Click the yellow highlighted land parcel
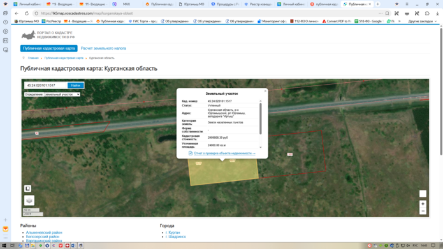The image size is (443, 249). (x=223, y=172)
